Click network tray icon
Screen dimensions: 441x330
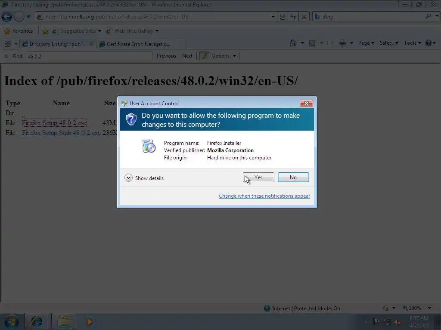(x=387, y=322)
